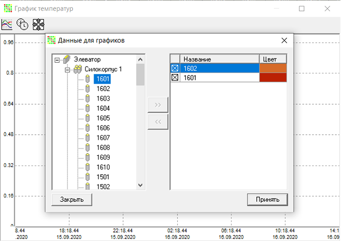Select silo 1601 in the tree

pos(103,79)
